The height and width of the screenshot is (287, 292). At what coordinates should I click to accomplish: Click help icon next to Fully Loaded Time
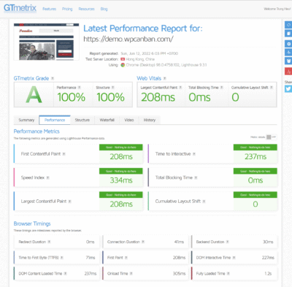[228, 274]
